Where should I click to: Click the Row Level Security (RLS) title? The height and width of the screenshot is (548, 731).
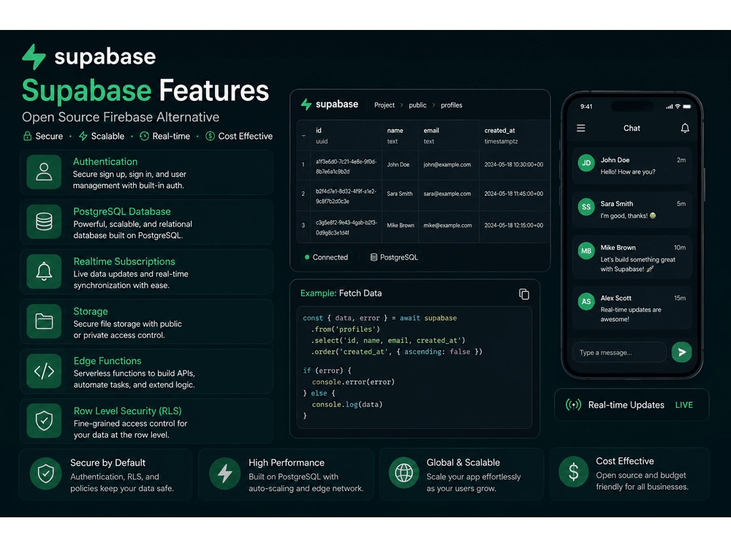(x=127, y=411)
